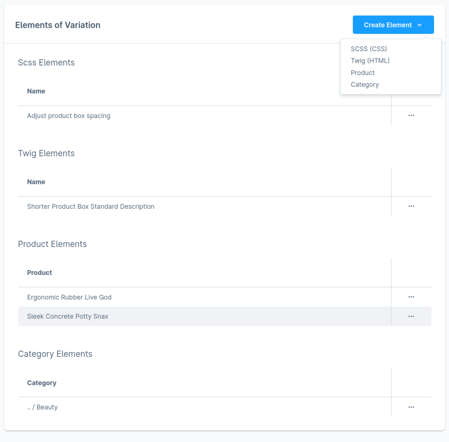Click the Adjust product box spacing row
Viewport: 449px width, 442px height.
(224, 115)
